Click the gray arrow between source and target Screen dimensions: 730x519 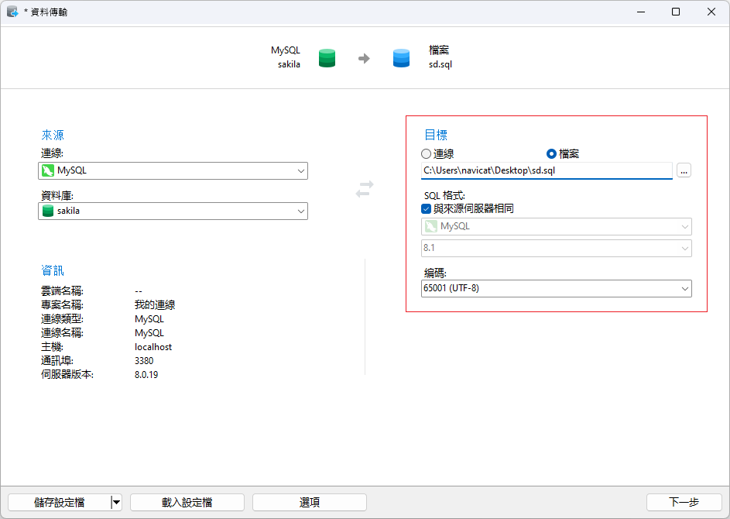[364, 58]
